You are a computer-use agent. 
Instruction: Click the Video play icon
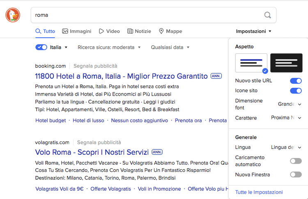click(x=101, y=31)
